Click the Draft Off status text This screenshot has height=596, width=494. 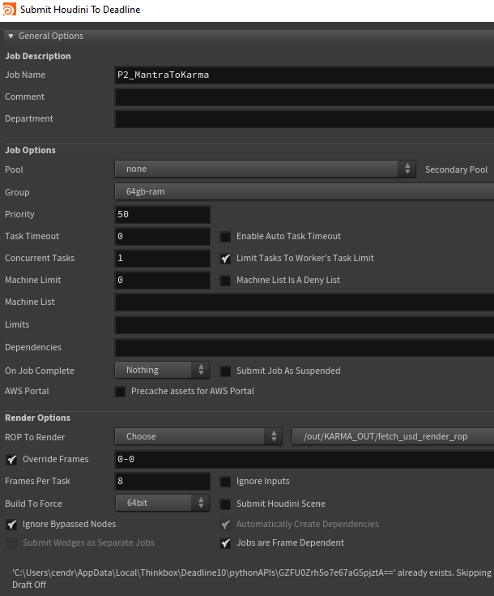coord(29,585)
